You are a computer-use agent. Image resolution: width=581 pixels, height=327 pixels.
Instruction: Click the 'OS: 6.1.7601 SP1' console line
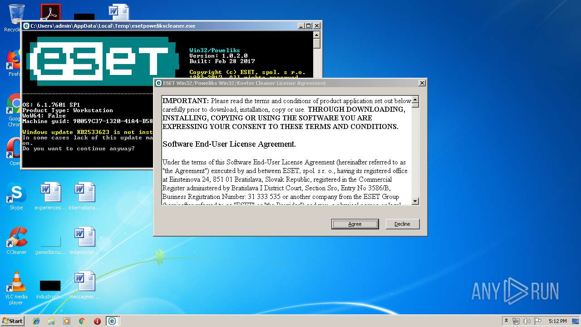(51, 105)
